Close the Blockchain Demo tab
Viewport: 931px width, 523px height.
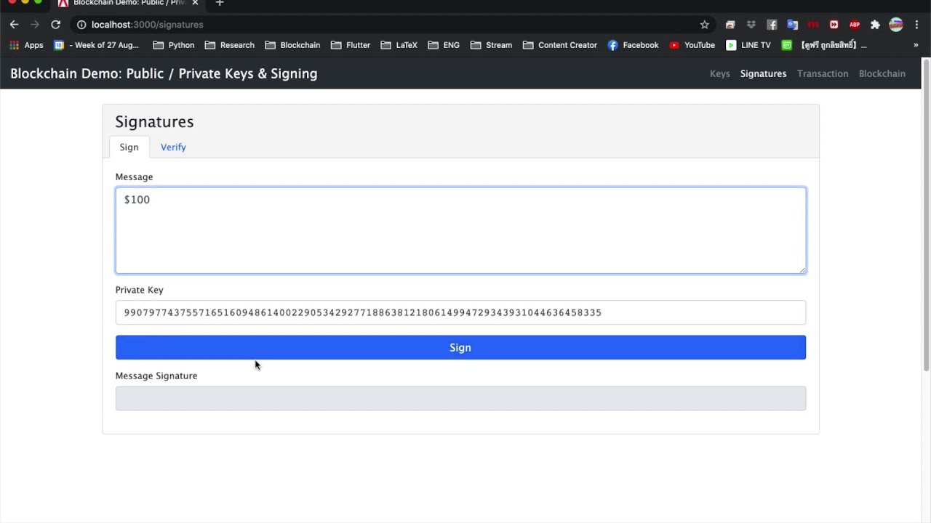click(x=195, y=3)
